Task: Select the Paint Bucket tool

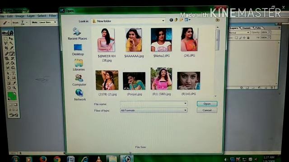Action: [x=13, y=63]
